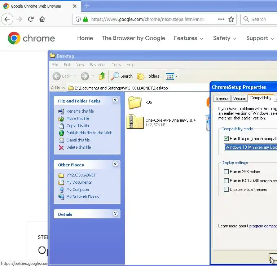
Task: Select the x86 folder icon
Action: pos(135,103)
